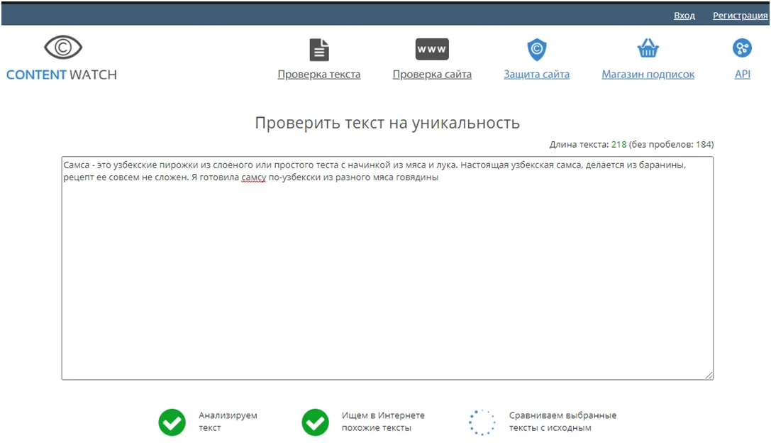This screenshot has height=443, width=771.
Task: Click the checkmark next to Ищем в Интернете
Action: point(314,421)
